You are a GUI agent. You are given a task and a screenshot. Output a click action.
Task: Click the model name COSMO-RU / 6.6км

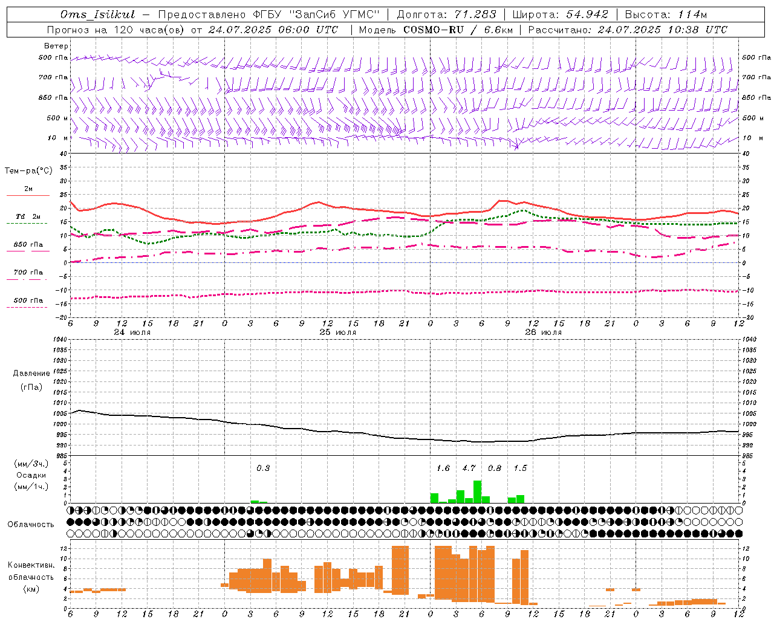458,30
